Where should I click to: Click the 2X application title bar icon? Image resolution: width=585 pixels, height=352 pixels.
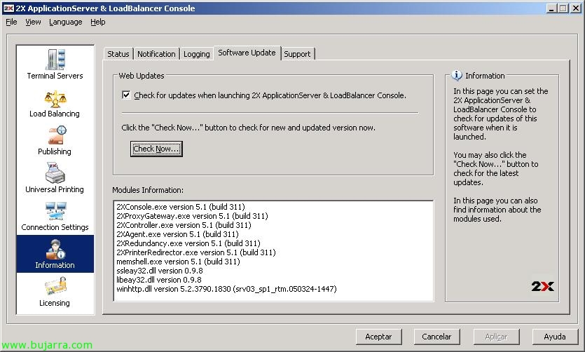click(x=9, y=8)
